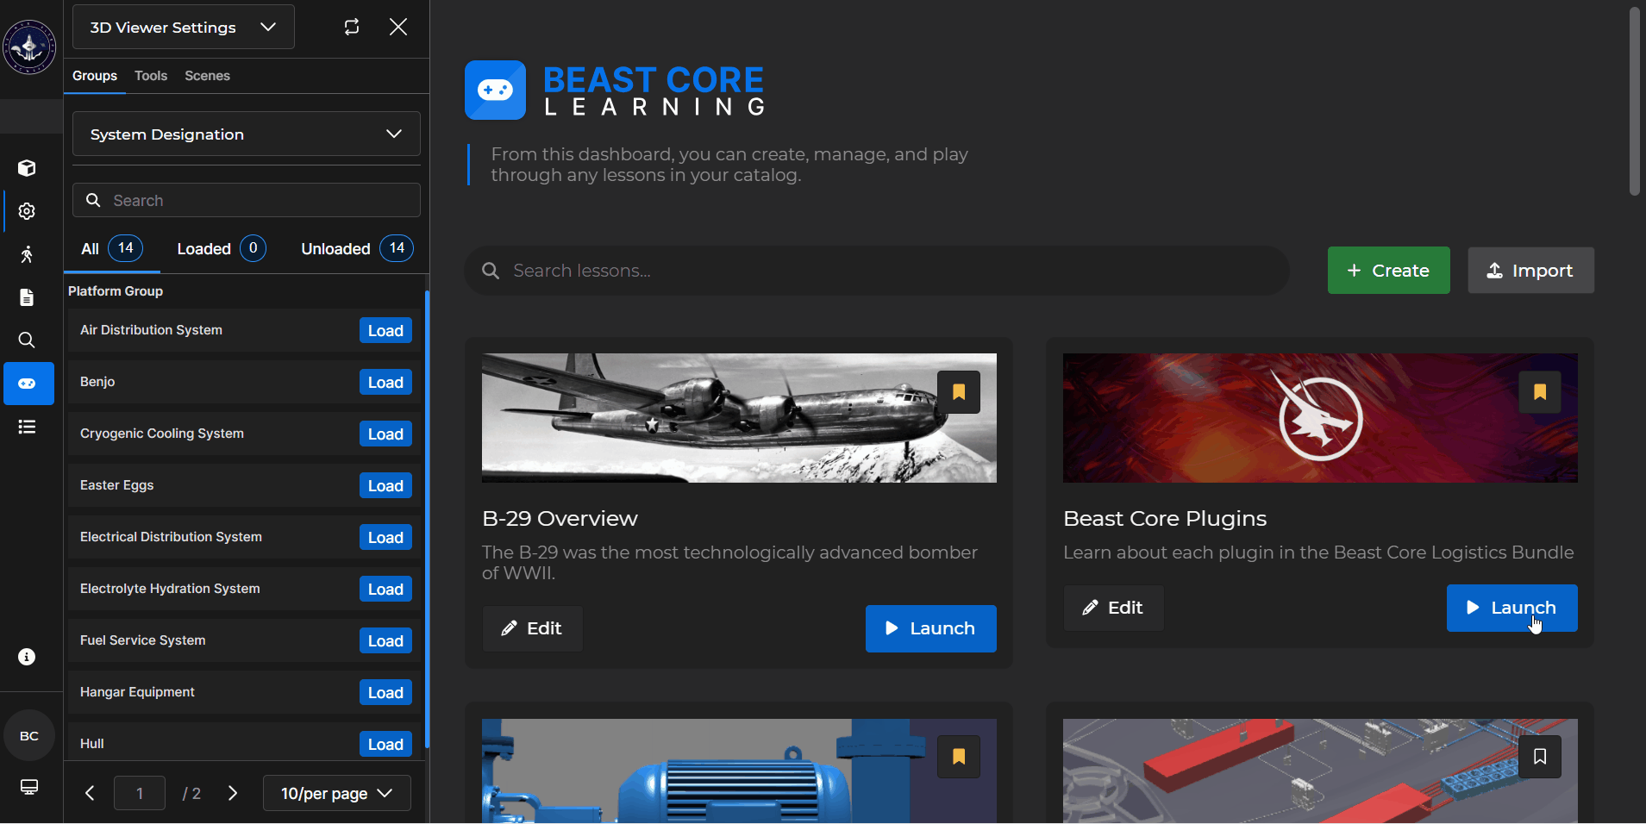Viewport: 1646px width, 824px height.
Task: Load the Electrical Distribution System group
Action: click(385, 538)
